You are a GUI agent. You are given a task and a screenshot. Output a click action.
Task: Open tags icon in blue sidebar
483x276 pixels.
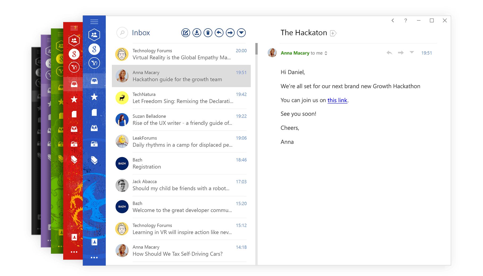coord(94,160)
